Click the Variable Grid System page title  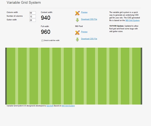click(x=24, y=2)
